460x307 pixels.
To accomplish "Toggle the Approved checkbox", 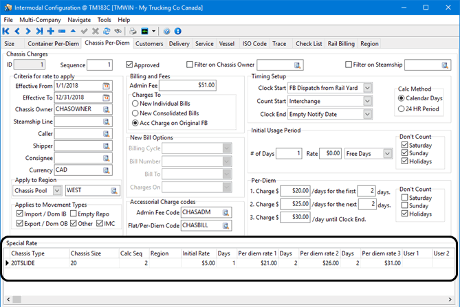I will coord(129,65).
